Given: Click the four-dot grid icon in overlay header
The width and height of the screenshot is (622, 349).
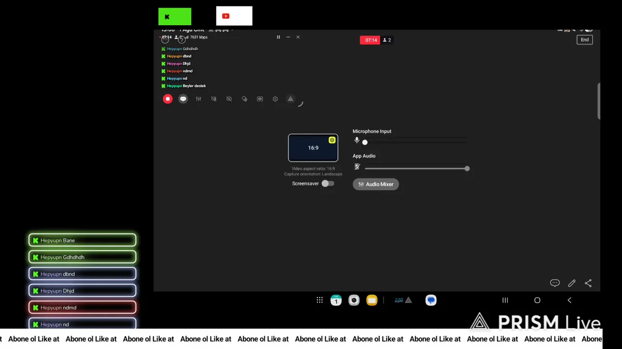Looking at the screenshot, I should pyautogui.click(x=278, y=37).
